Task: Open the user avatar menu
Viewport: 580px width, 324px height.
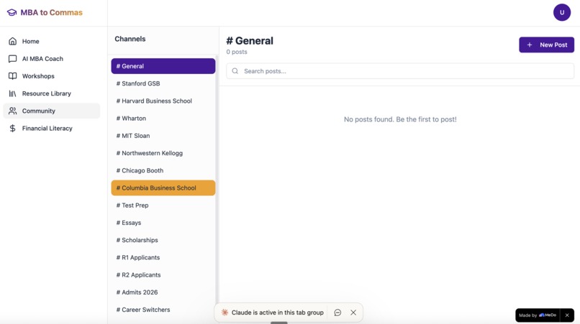Action: click(x=562, y=12)
